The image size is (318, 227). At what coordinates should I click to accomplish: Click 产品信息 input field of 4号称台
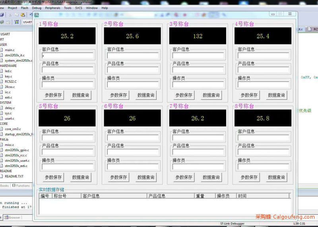(x=264, y=70)
